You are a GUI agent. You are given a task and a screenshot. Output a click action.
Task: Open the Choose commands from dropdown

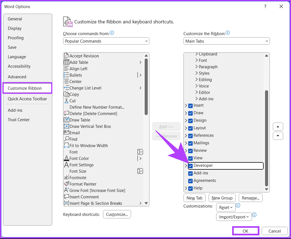click(x=106, y=41)
